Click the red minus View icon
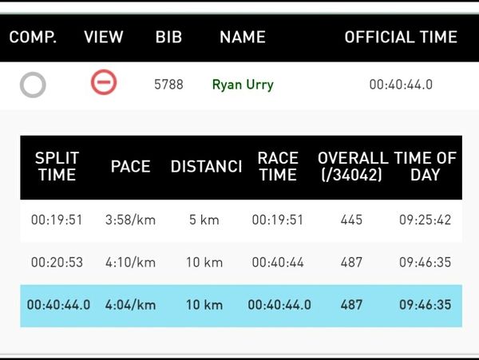The width and height of the screenshot is (479, 360). 104,82
